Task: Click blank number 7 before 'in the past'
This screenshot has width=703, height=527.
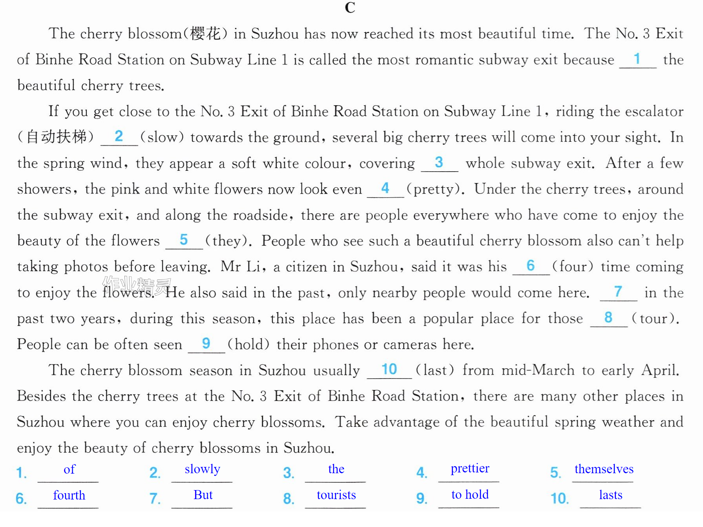Action: pyautogui.click(x=618, y=292)
